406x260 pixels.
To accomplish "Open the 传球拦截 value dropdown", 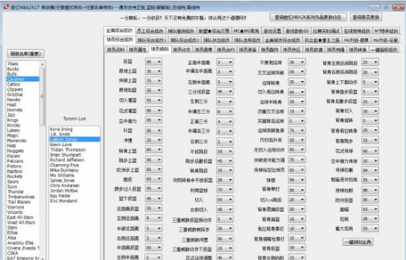I will point(370,170).
